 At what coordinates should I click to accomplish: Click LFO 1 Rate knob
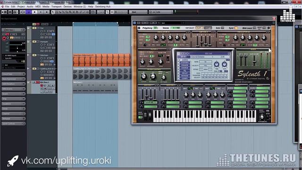click(x=186, y=95)
